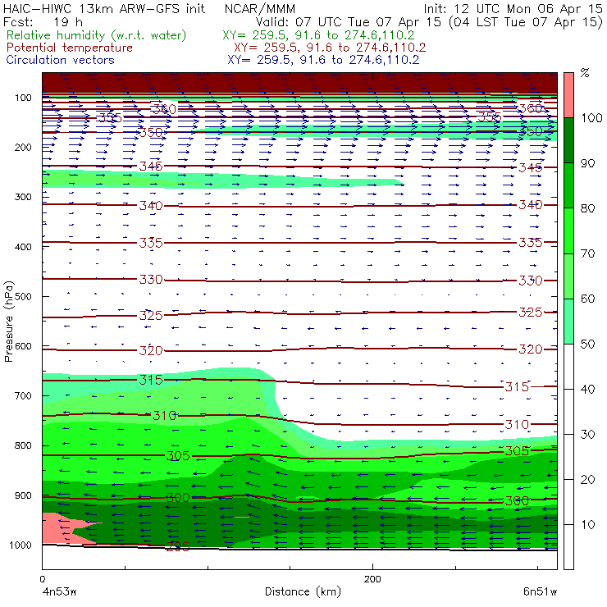
Task: Click the green 'Relative humidity (w.r.t. water)' label
Action: coord(97,35)
